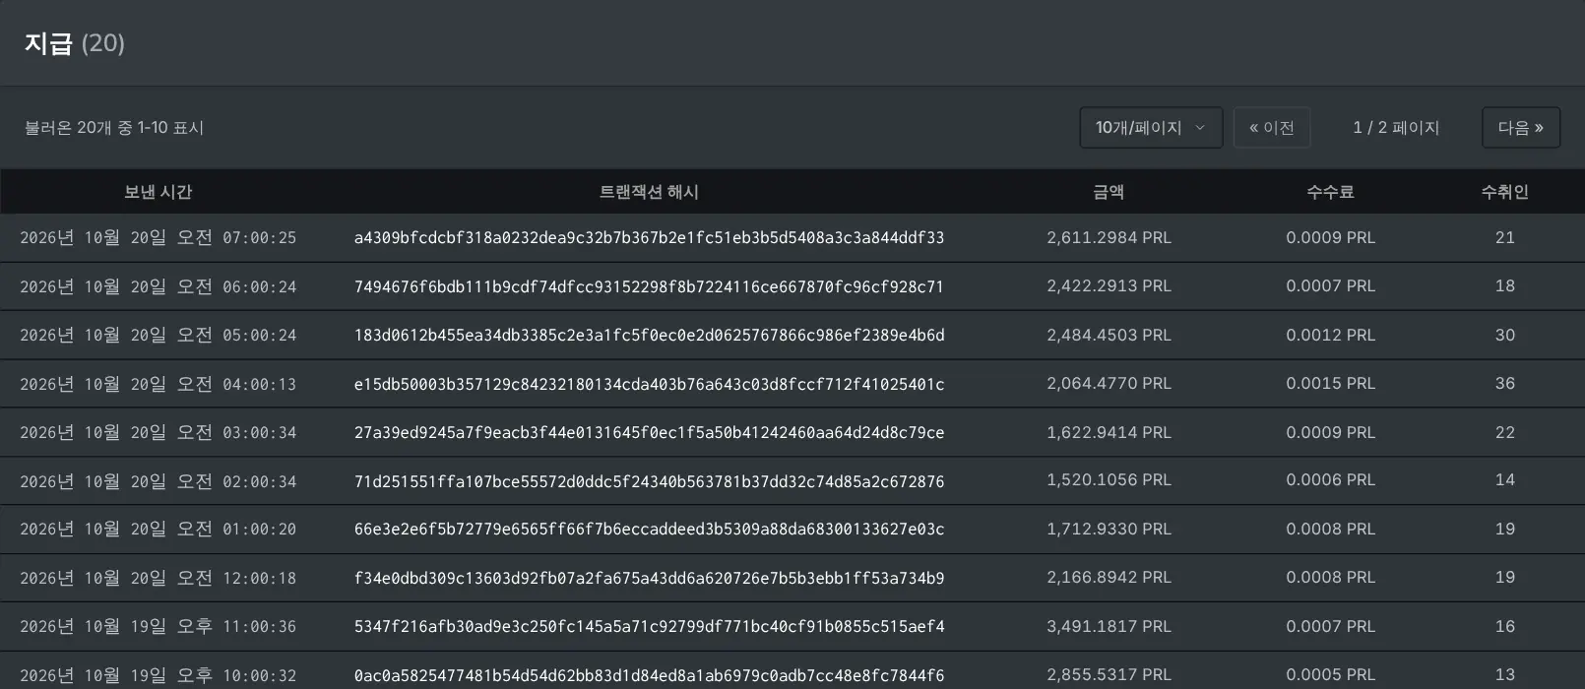Viewport: 1585px width, 689px height.
Task: Select transaction hash starting with 7494676f6bdb
Action: coord(649,286)
